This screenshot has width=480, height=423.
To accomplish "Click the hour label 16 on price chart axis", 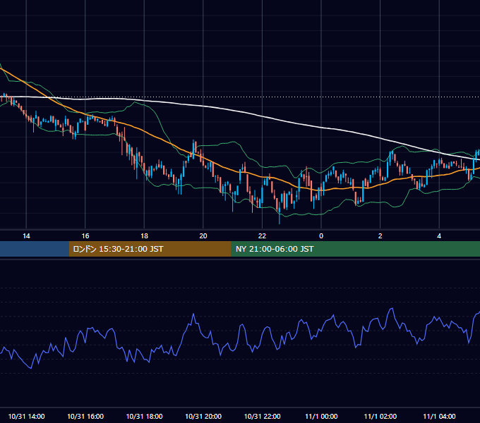I will [85, 236].
